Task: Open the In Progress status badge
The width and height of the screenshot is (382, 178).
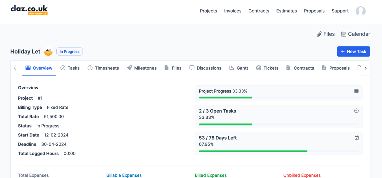Action: [x=69, y=52]
